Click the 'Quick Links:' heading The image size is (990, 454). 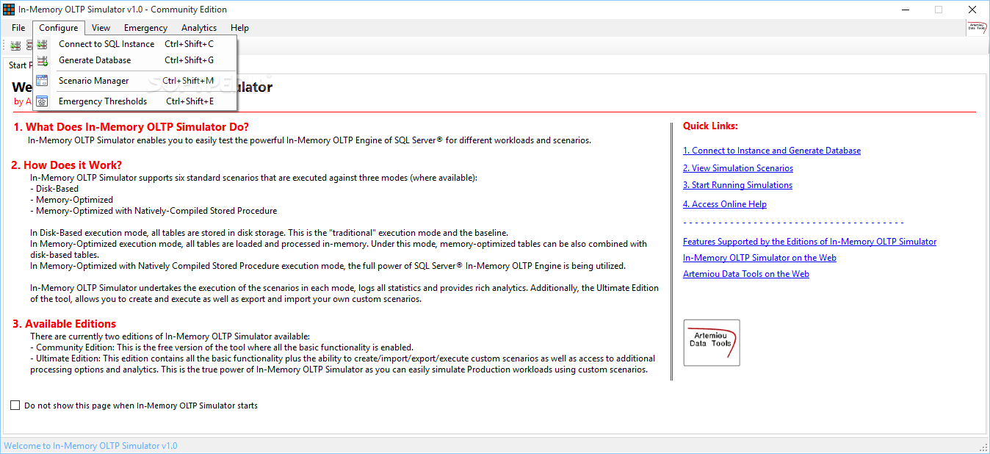pyautogui.click(x=710, y=126)
